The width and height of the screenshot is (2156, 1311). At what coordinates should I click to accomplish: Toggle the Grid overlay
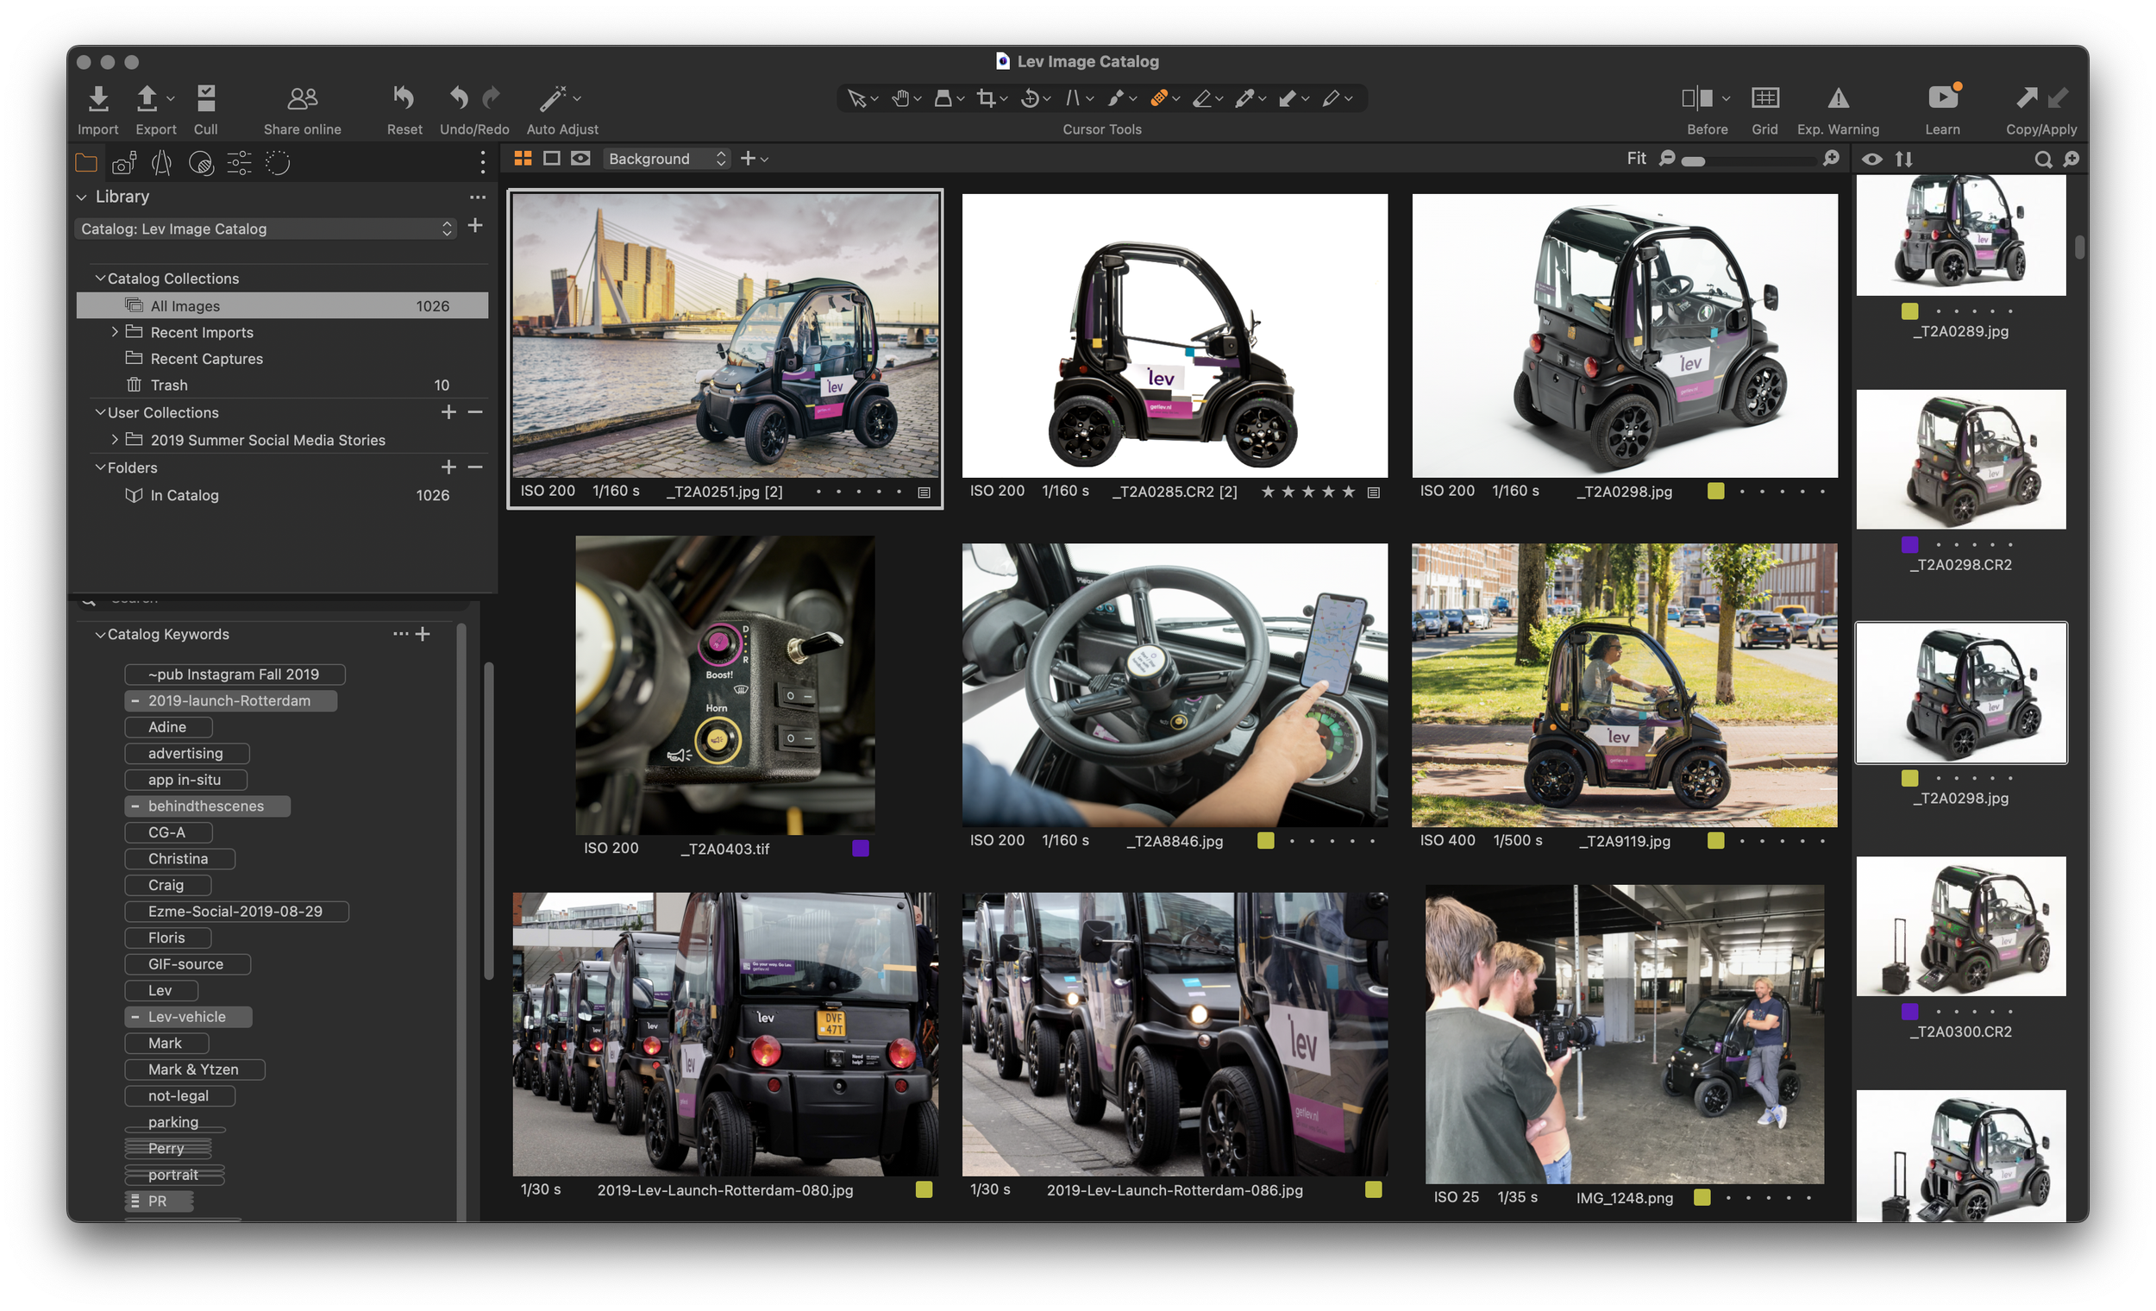1764,99
